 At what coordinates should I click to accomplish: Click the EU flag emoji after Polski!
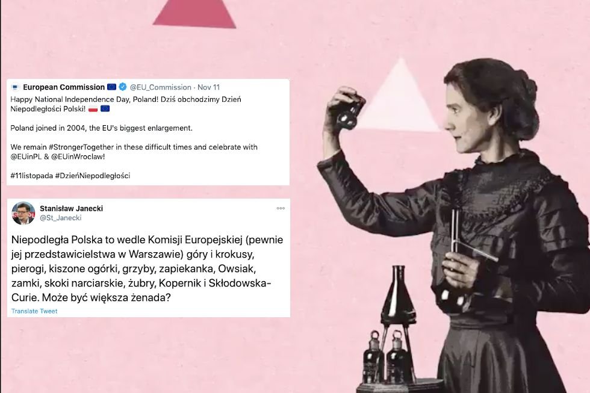coord(105,109)
